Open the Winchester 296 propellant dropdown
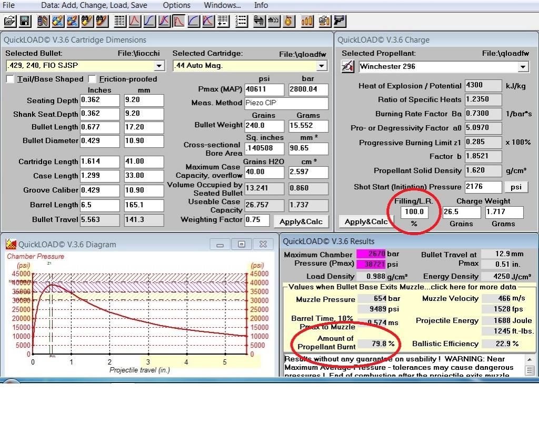Screen dimensions: 539x434 click(x=522, y=67)
